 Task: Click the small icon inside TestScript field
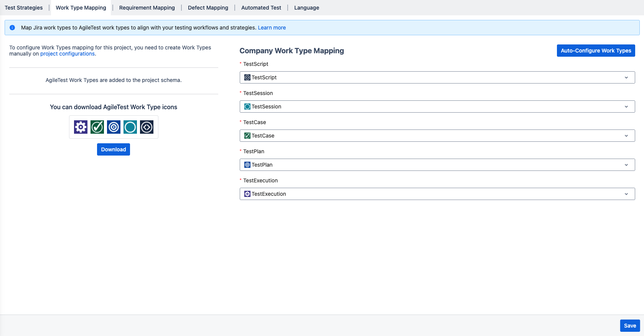pos(247,77)
